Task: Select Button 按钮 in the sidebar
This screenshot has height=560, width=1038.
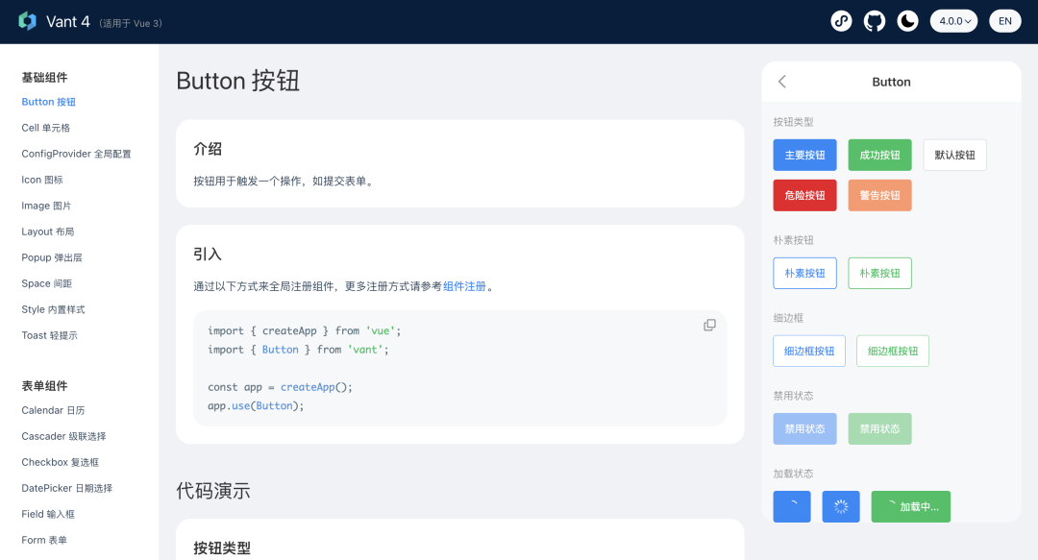Action: tap(48, 101)
